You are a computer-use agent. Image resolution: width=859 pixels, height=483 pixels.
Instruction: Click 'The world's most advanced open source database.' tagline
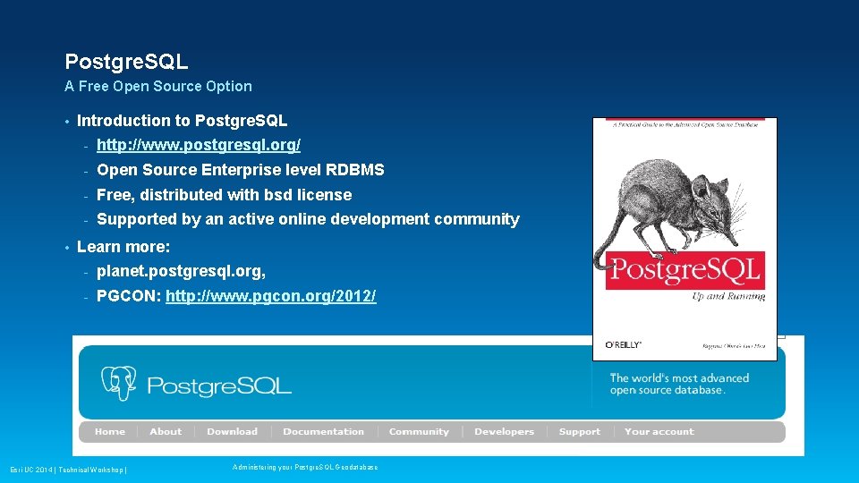(679, 384)
